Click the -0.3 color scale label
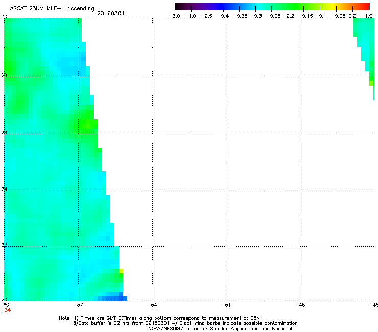The width and height of the screenshot is (378, 332). click(x=256, y=16)
